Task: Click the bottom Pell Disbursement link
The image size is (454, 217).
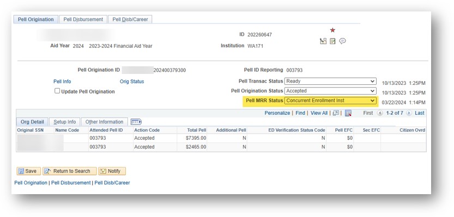Action: [x=71, y=183]
